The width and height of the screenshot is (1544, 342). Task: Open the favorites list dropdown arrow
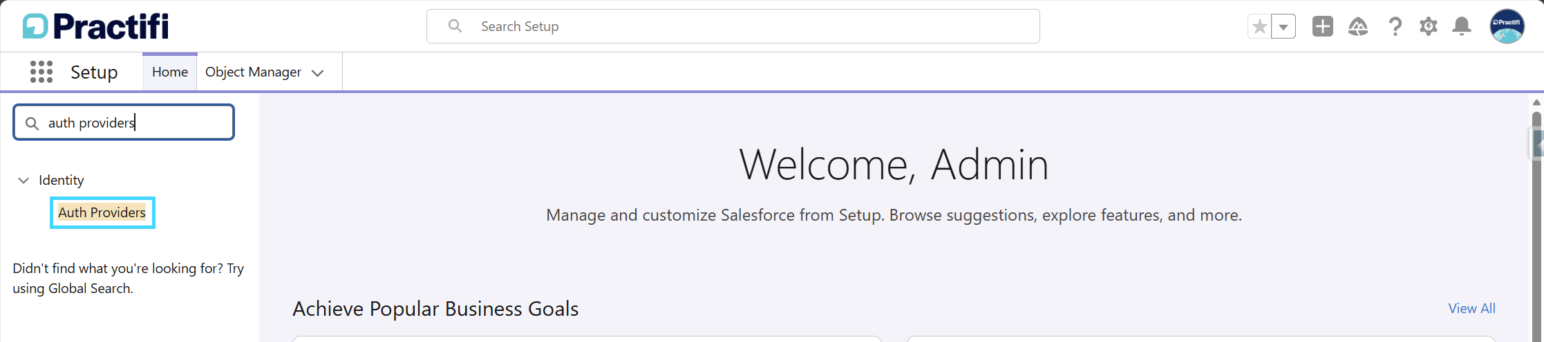point(1283,27)
